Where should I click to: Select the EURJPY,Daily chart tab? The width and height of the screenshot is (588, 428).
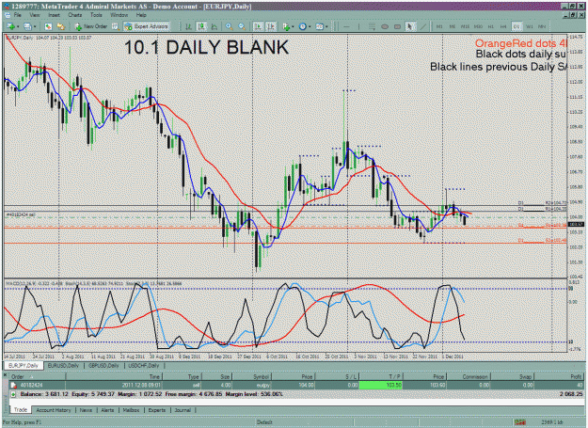24,365
